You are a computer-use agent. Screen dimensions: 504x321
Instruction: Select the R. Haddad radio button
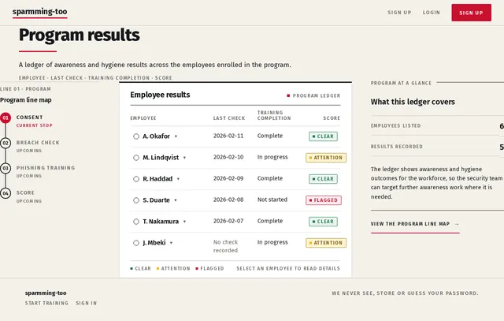[x=136, y=179]
